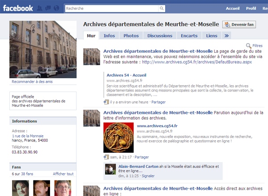This screenshot has width=268, height=196.
Task: Click Partager on the one-hour-ago post
Action: tap(159, 102)
